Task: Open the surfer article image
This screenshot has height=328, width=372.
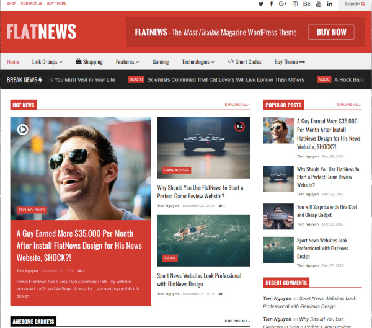Action: pyautogui.click(x=203, y=241)
